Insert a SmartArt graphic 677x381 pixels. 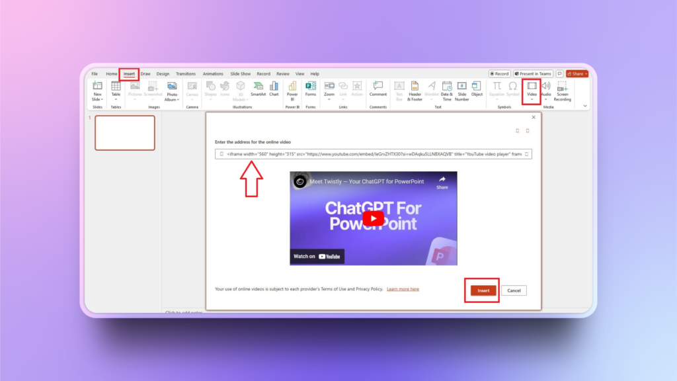[x=259, y=89]
